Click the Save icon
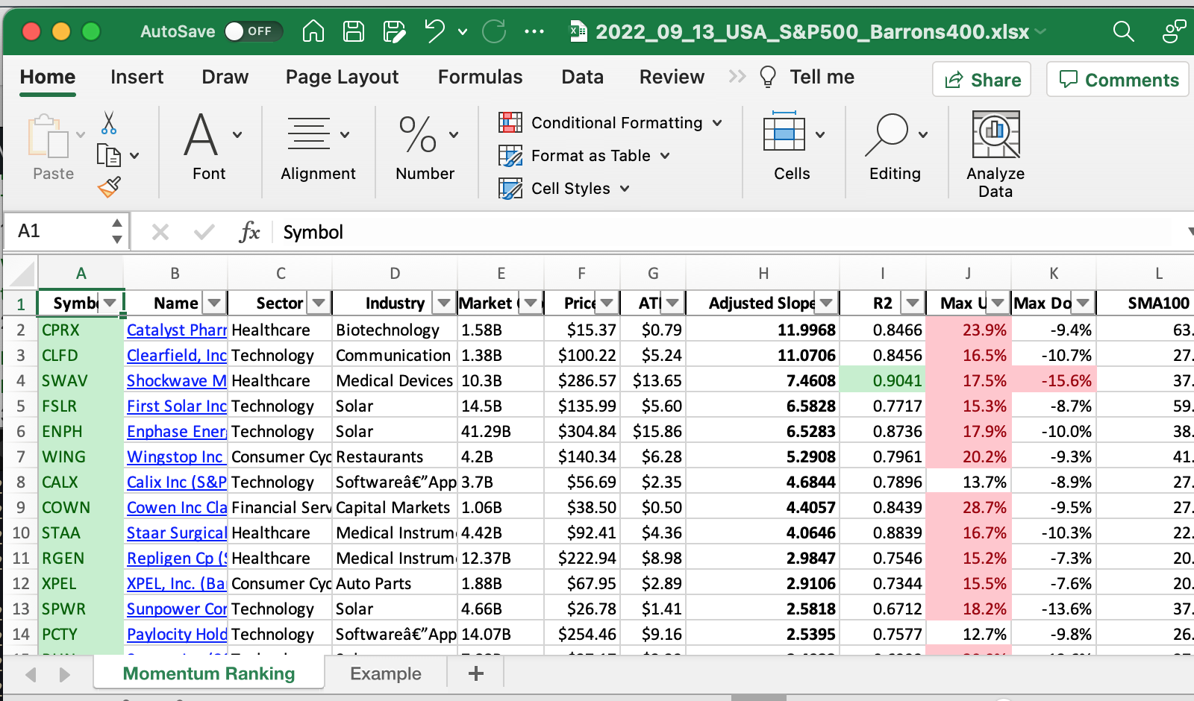1194x701 pixels. [353, 31]
